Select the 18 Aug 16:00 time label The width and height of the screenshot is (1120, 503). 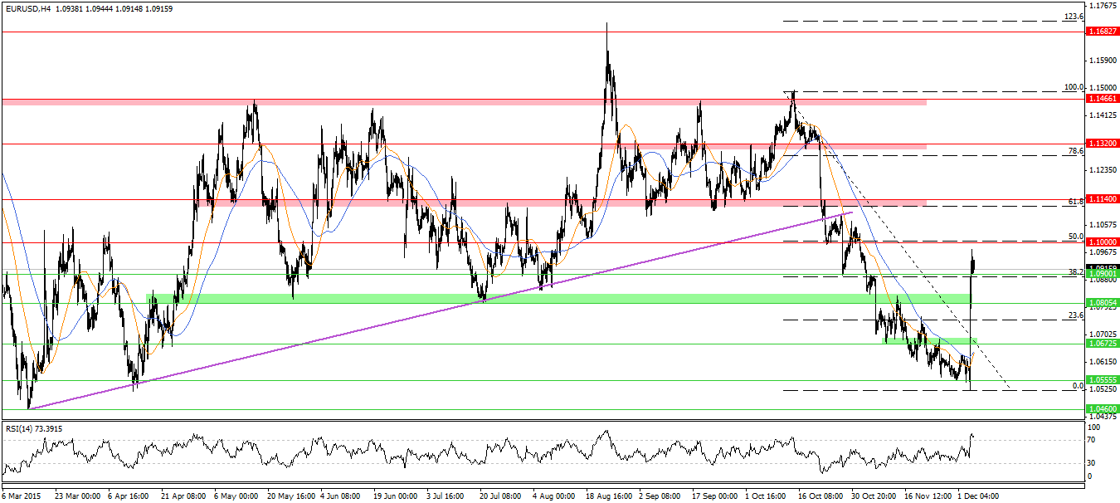(609, 496)
